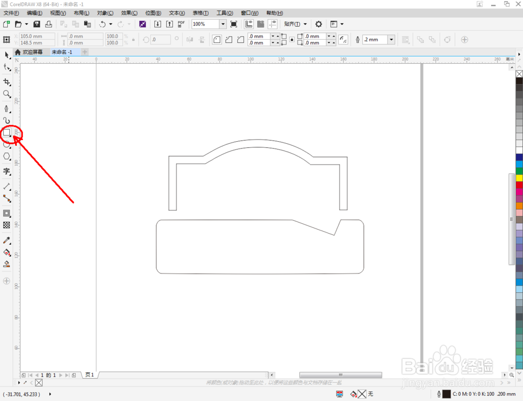Select the Parallel Dimension tool
The width and height of the screenshot is (523, 401).
(x=7, y=186)
